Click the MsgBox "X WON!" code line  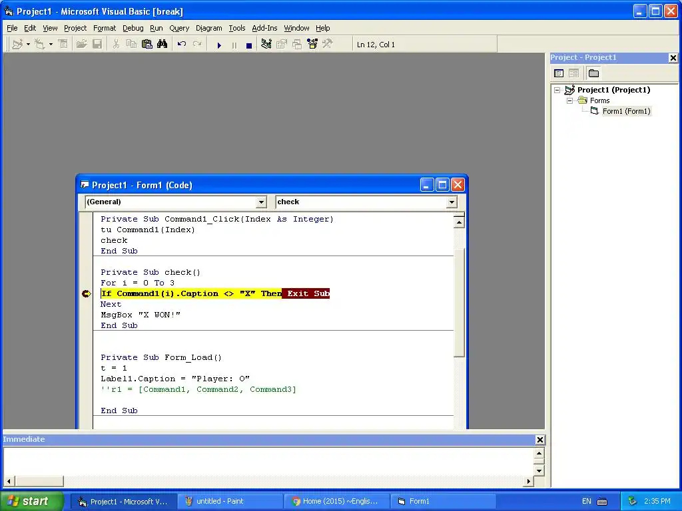click(141, 315)
